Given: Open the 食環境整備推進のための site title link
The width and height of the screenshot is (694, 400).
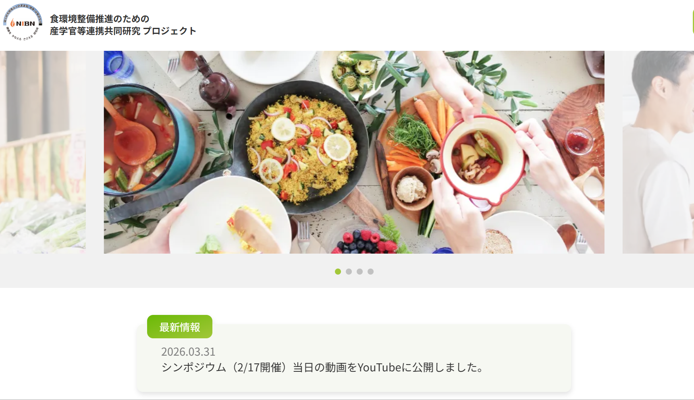Looking at the screenshot, I should 100,19.
